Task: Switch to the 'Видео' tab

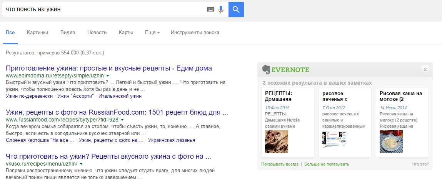Action: click(68, 33)
